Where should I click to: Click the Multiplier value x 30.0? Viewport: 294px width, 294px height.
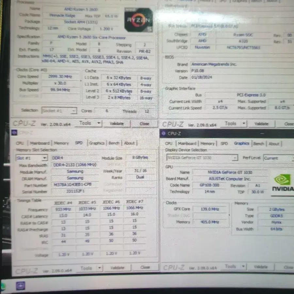click(60, 83)
